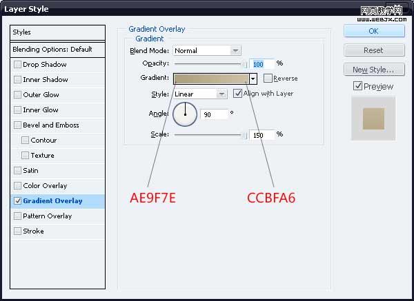
Task: Select the Styles panel entry
Action: coord(57,32)
